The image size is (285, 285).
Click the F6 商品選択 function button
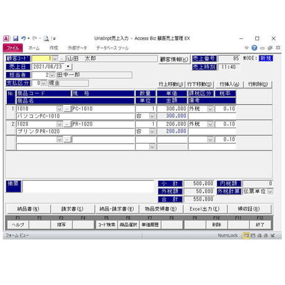tap(128, 225)
